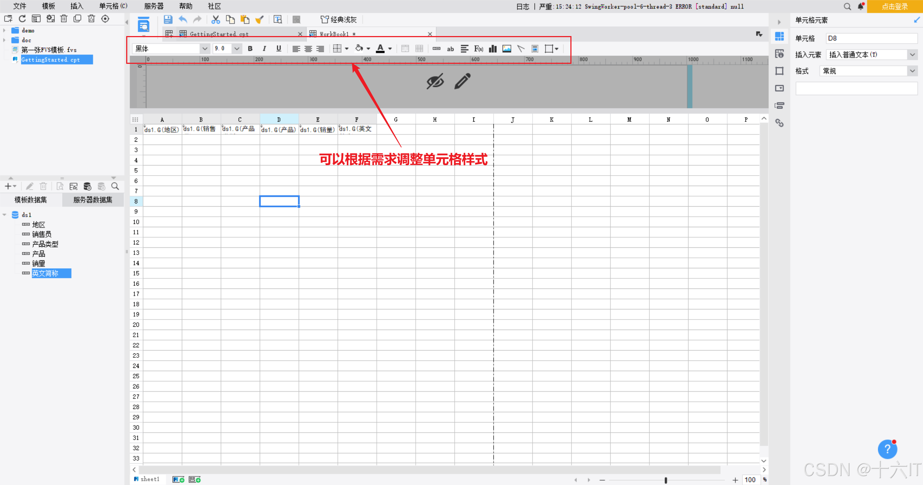
Task: Toggle bold formatting
Action: click(x=250, y=49)
